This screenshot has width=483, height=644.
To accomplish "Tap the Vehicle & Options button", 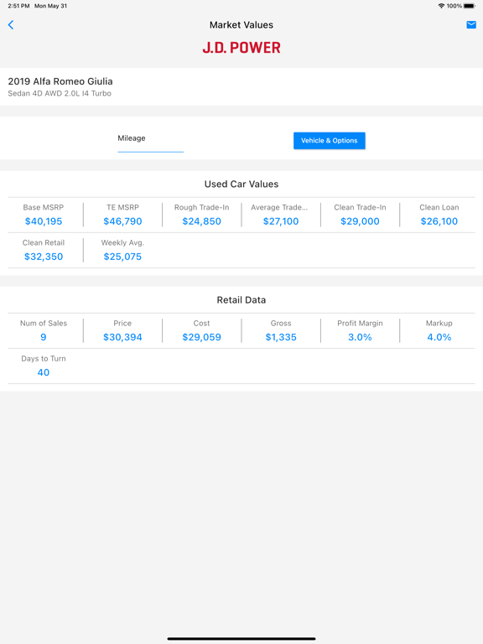I will [x=330, y=141].
